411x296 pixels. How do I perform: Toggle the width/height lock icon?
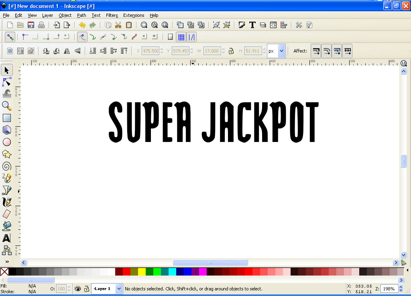click(231, 51)
